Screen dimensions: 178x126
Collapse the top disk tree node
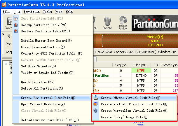[6, 63]
